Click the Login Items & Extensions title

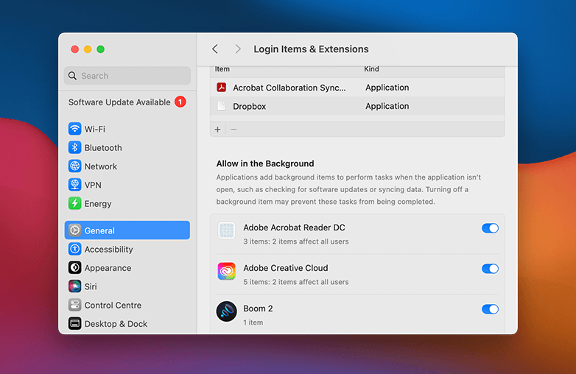pos(311,49)
